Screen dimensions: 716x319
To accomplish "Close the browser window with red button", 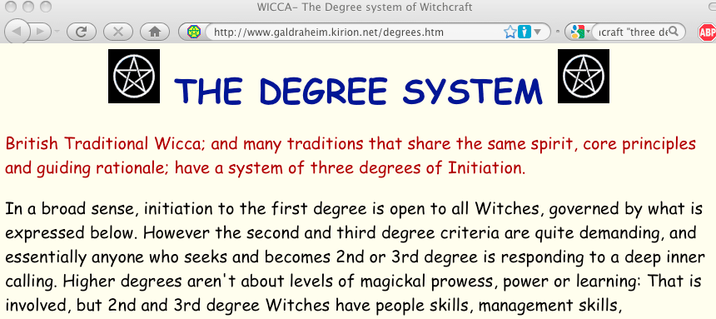I will click(11, 7).
